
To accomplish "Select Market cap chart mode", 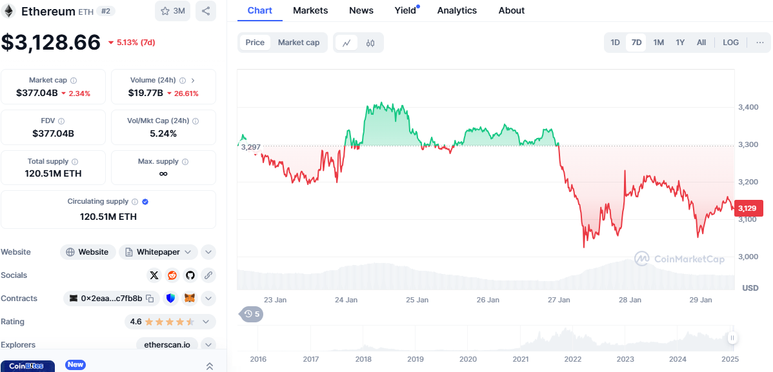I will point(299,43).
